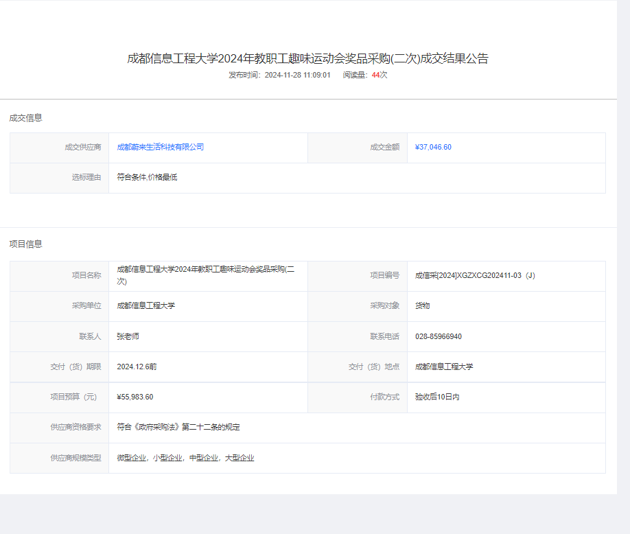Click the 采购单位 label cell
Screen dimensions: 630x534
pyautogui.click(x=60, y=307)
